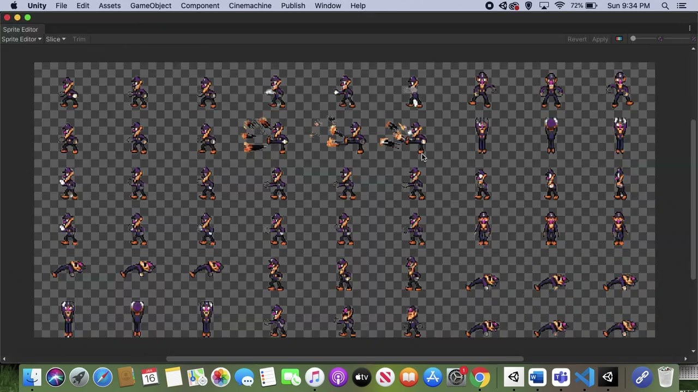Click the left scroll arrow of the horizontal scrollbar
This screenshot has width=698, height=392.
tap(4, 359)
